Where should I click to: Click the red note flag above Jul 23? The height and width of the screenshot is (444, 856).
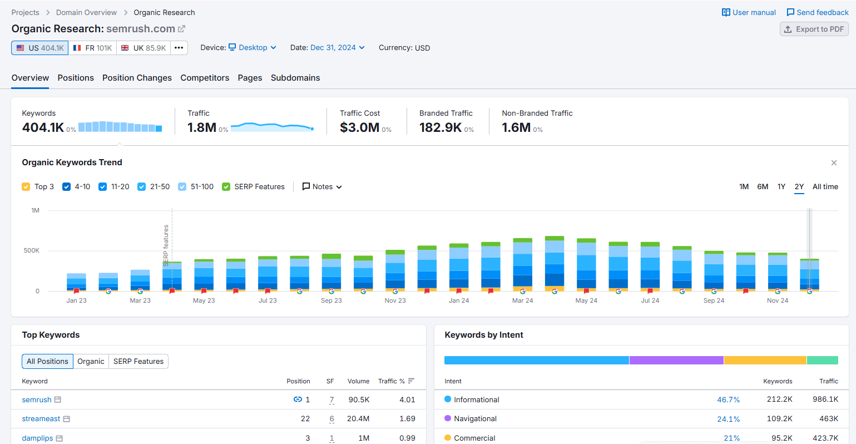tap(268, 291)
